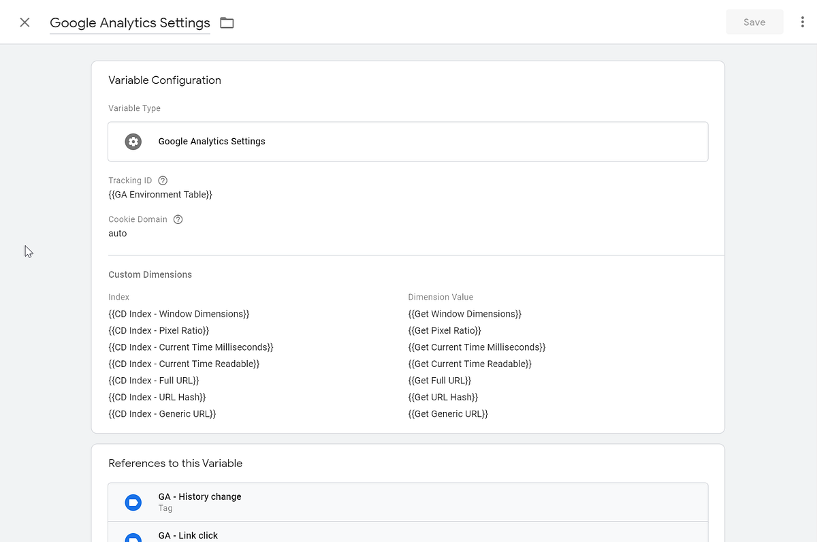
Task: Click the Cookie Domain value auto
Action: (117, 233)
